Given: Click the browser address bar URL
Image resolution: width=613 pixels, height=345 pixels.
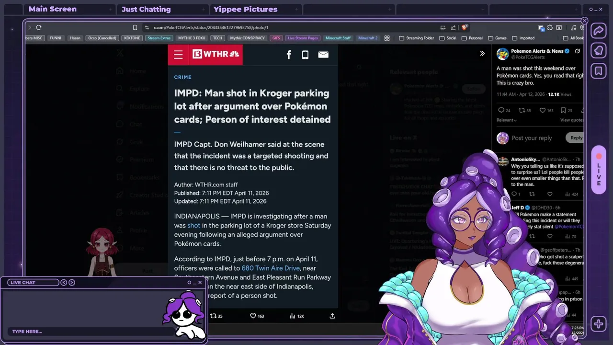Looking at the screenshot, I should click(x=211, y=27).
